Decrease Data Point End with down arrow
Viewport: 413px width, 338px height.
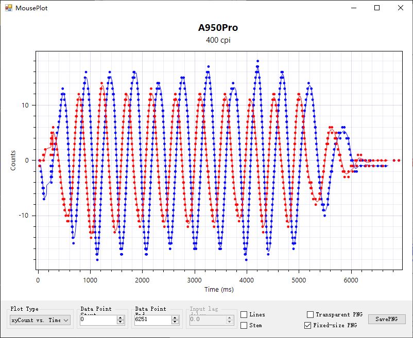point(175,322)
